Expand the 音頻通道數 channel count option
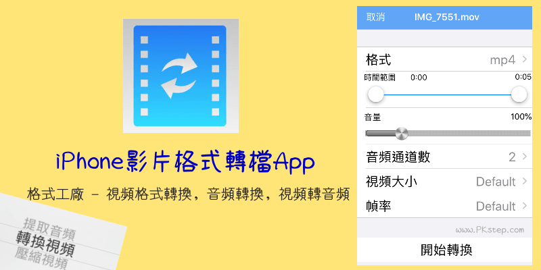The width and height of the screenshot is (541, 270). click(444, 157)
